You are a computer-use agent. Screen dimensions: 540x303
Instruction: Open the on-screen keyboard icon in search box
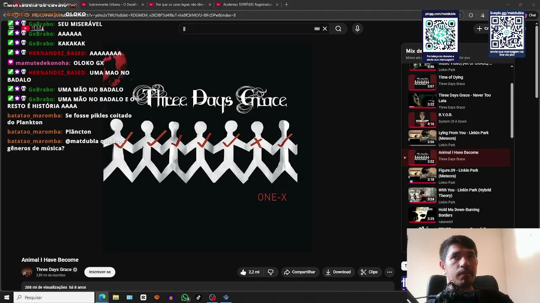click(317, 29)
